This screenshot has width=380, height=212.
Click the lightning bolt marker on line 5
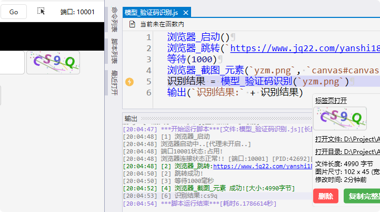(x=130, y=82)
